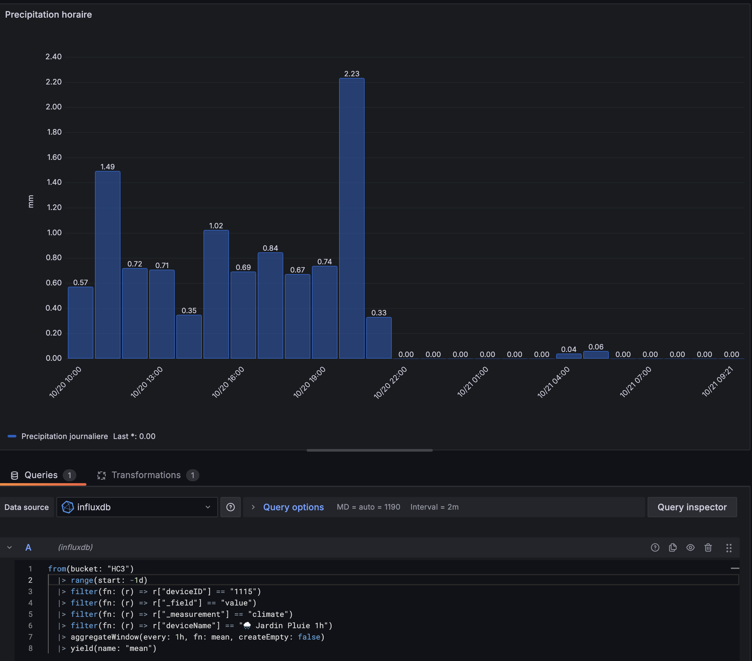752x661 pixels.
Task: Open the Query inspector
Action: 692,507
